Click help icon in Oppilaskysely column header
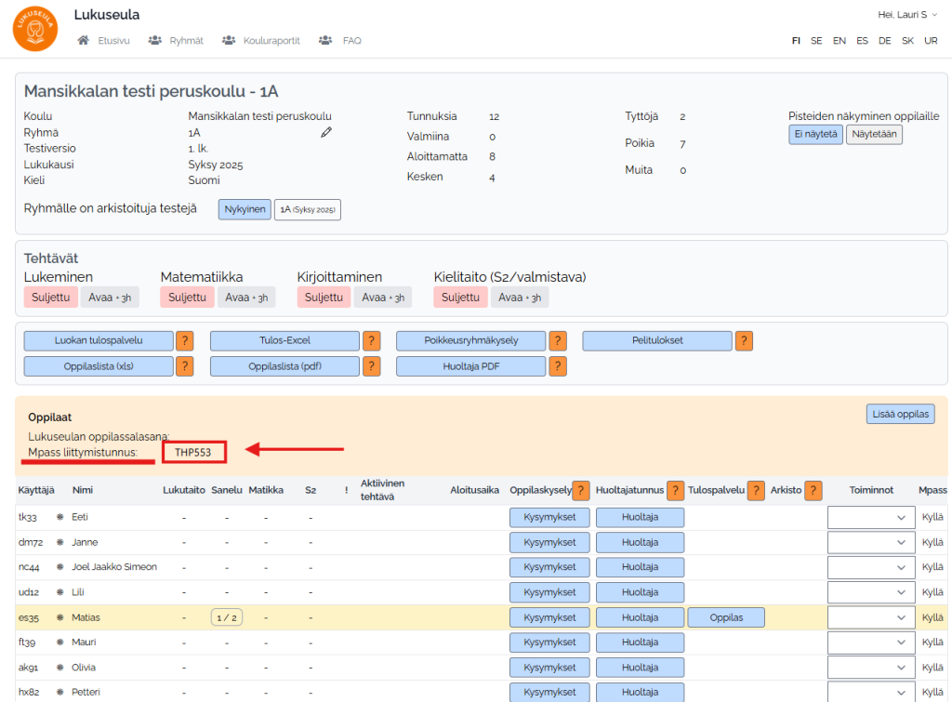Image resolution: width=952 pixels, height=702 pixels. tap(581, 490)
